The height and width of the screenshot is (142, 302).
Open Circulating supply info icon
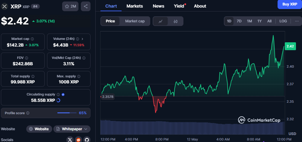58,95
